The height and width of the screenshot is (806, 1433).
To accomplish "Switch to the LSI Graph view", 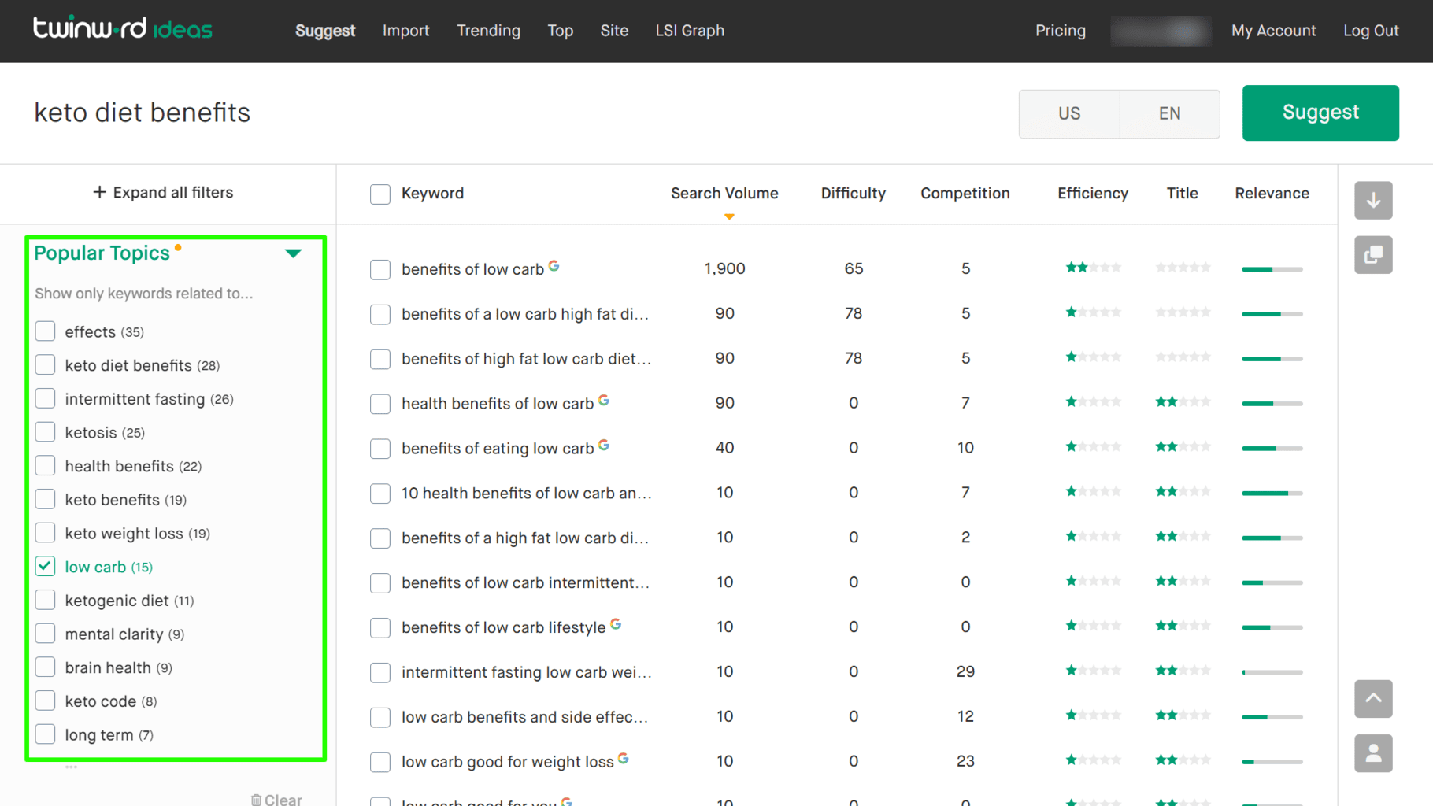I will click(689, 31).
